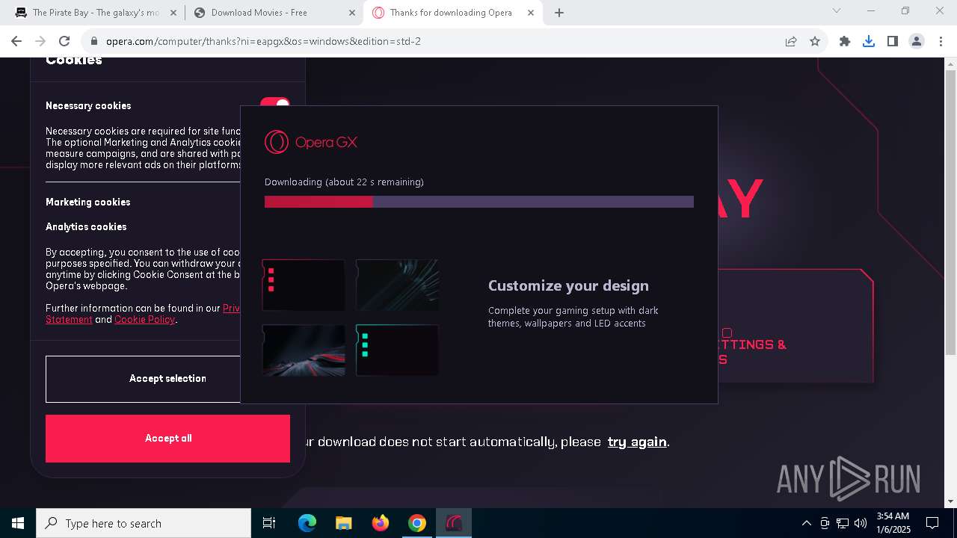Open Google Chrome taskbar icon
Screen dimensions: 957x538
pos(417,523)
